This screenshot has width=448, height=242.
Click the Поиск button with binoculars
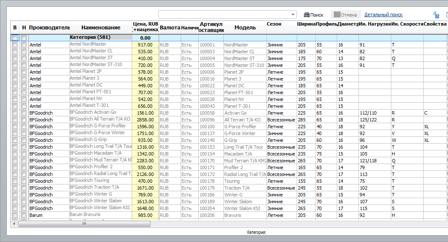point(313,15)
